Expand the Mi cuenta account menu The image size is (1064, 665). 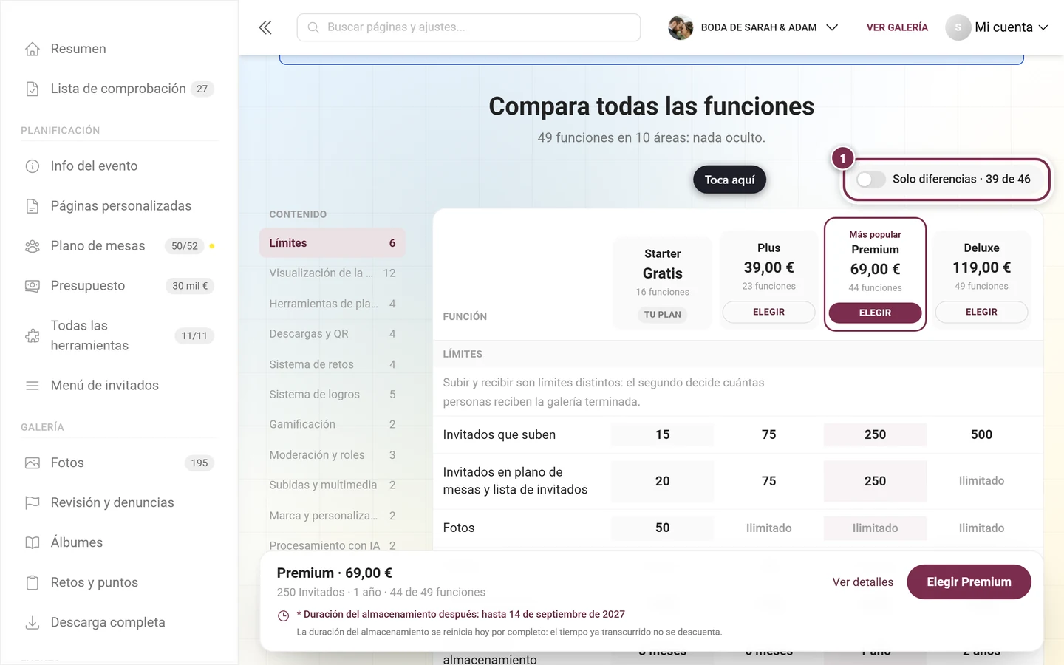(x=997, y=27)
